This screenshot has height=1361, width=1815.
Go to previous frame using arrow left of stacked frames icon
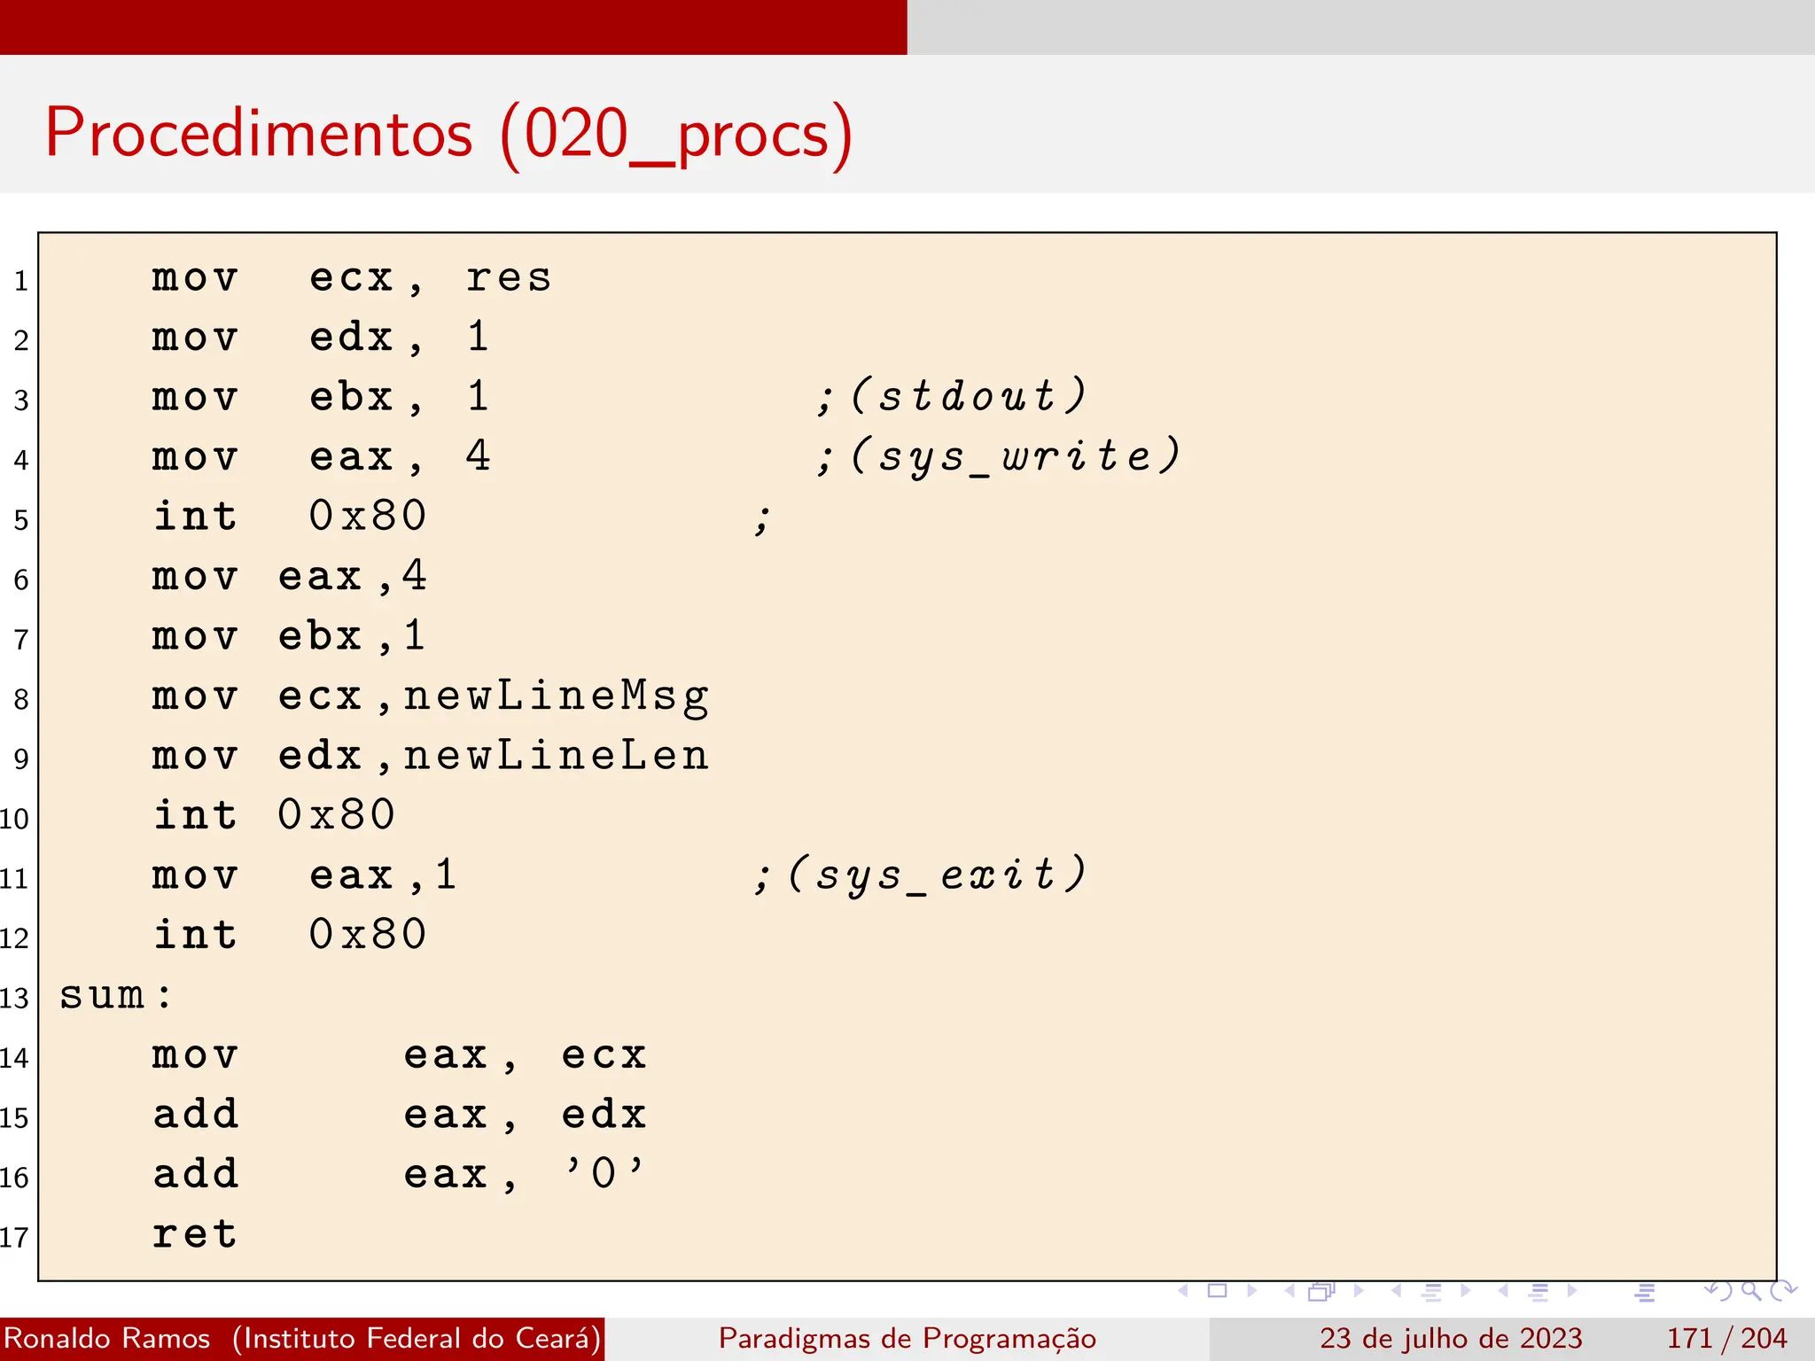pyautogui.click(x=1289, y=1291)
